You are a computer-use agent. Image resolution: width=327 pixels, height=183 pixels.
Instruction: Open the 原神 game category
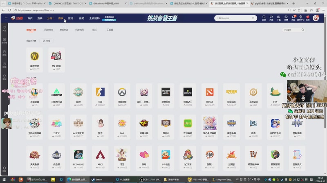[x=78, y=96]
